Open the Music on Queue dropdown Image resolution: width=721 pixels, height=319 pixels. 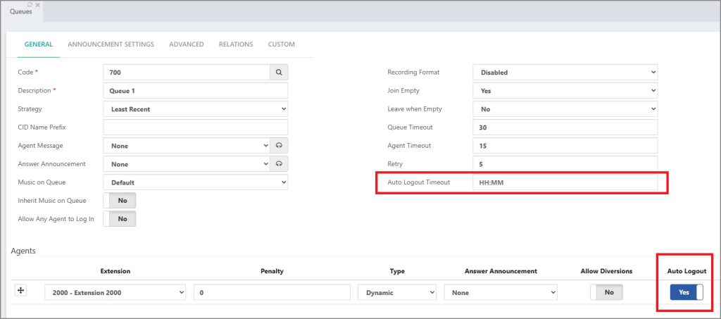[x=196, y=182]
